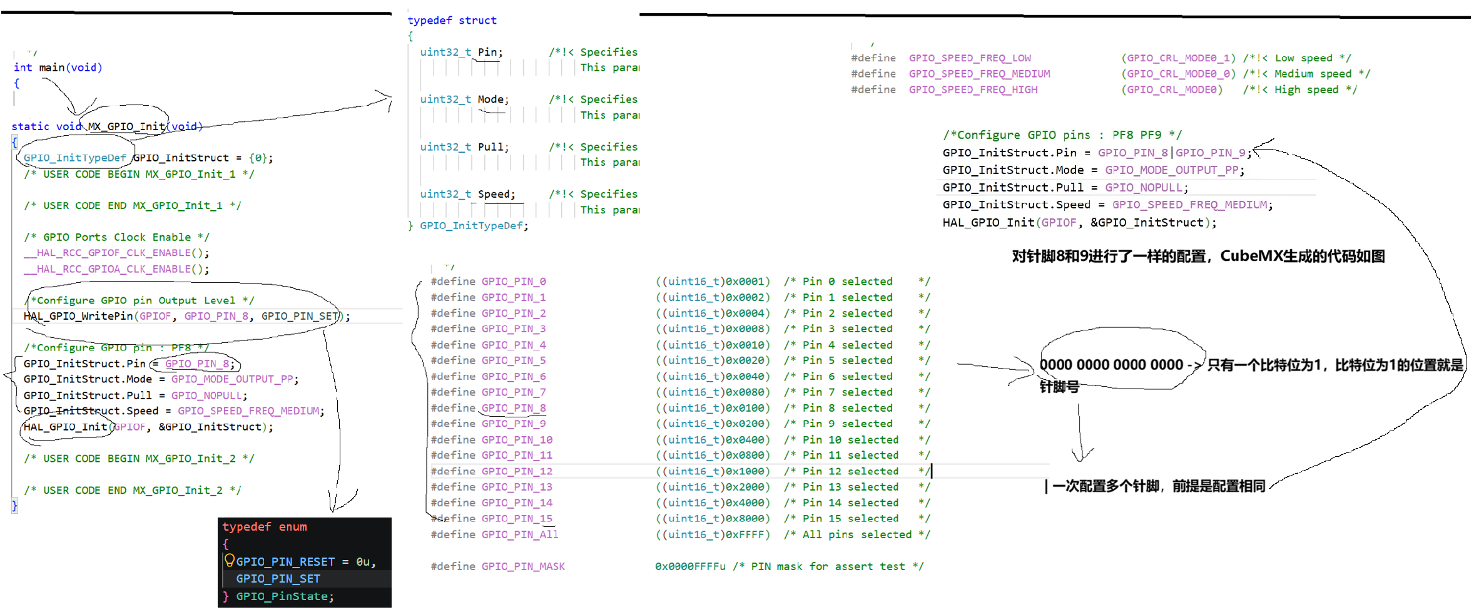Click 'typedef struct' at the struct definition
Screen dimensions: 1474x612
tap(452, 20)
